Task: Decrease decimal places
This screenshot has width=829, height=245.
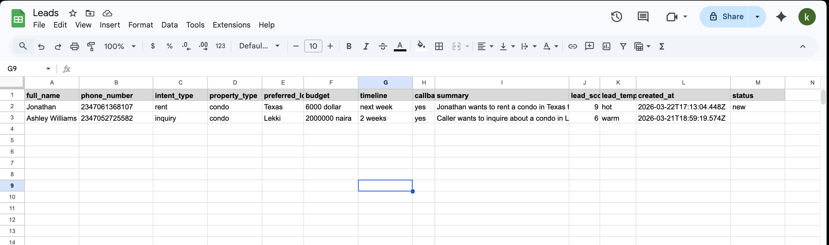Action: pos(186,46)
